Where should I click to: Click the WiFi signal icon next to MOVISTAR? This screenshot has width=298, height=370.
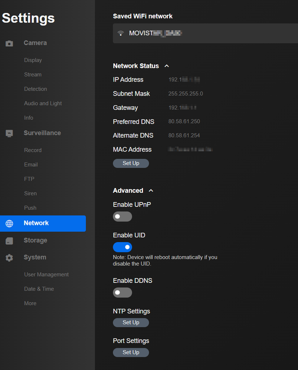tap(121, 33)
